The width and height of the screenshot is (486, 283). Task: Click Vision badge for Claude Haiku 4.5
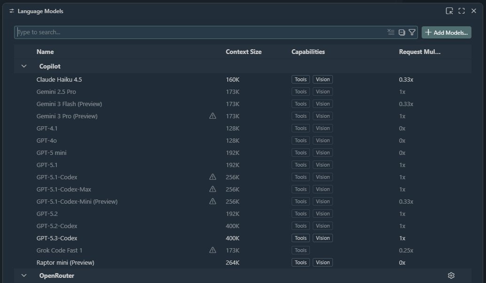(x=323, y=79)
